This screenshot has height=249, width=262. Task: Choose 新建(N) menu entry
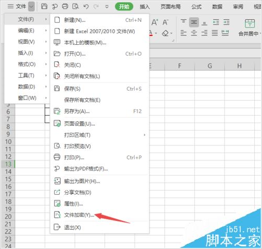100,20
